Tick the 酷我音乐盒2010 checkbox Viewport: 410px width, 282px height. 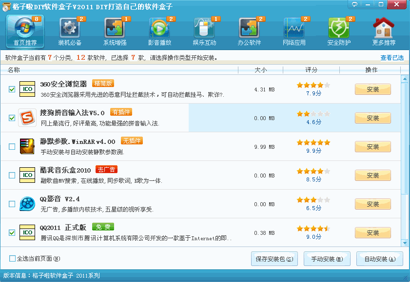(12, 176)
